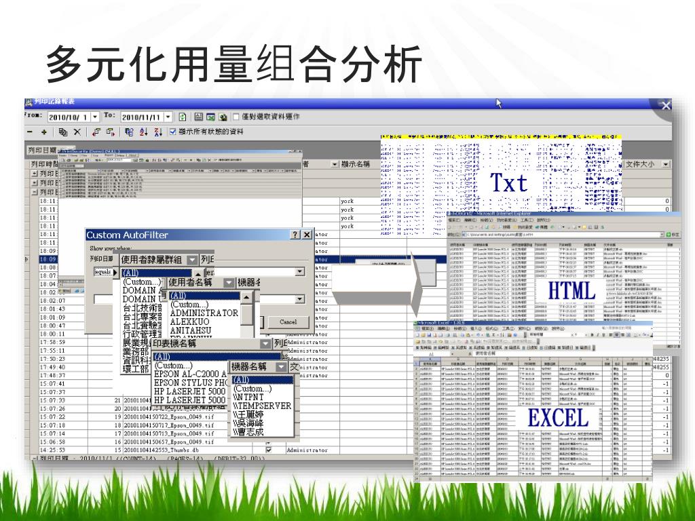
Task: Open the 機器名稱 filter dropdown arrow
Action: click(281, 367)
